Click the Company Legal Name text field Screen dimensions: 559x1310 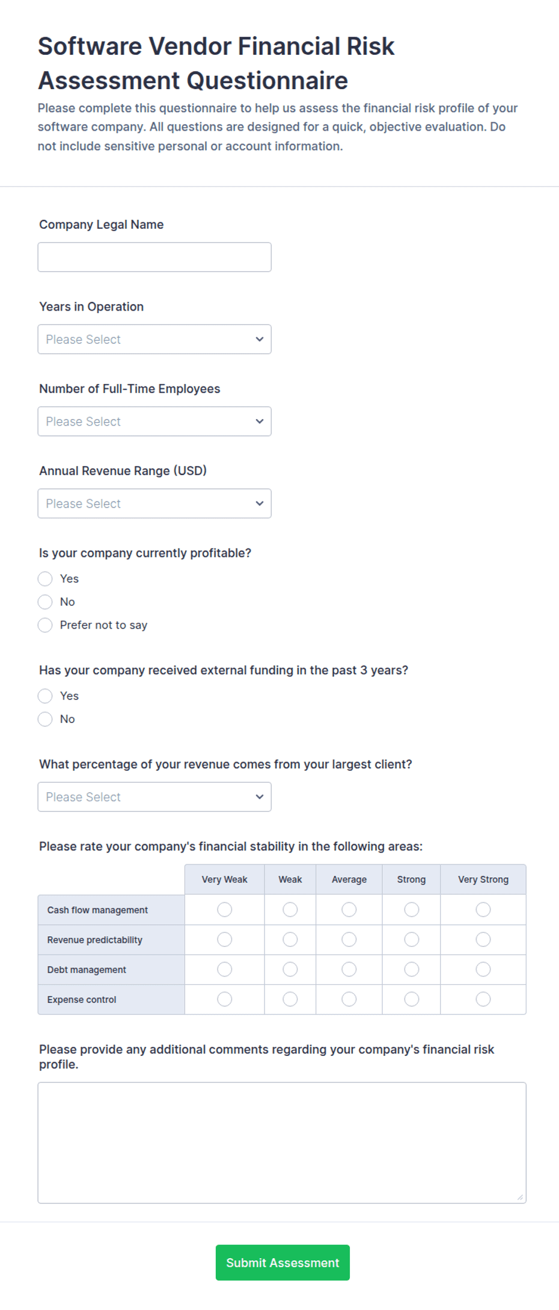click(154, 257)
